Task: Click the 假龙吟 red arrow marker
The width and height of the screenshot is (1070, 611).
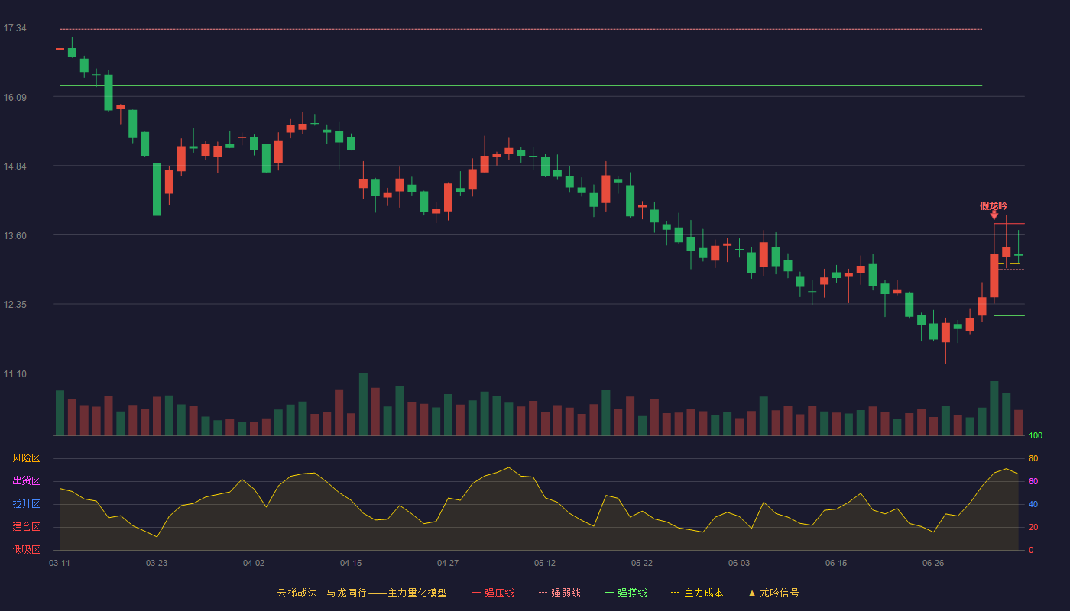Action: coord(994,216)
